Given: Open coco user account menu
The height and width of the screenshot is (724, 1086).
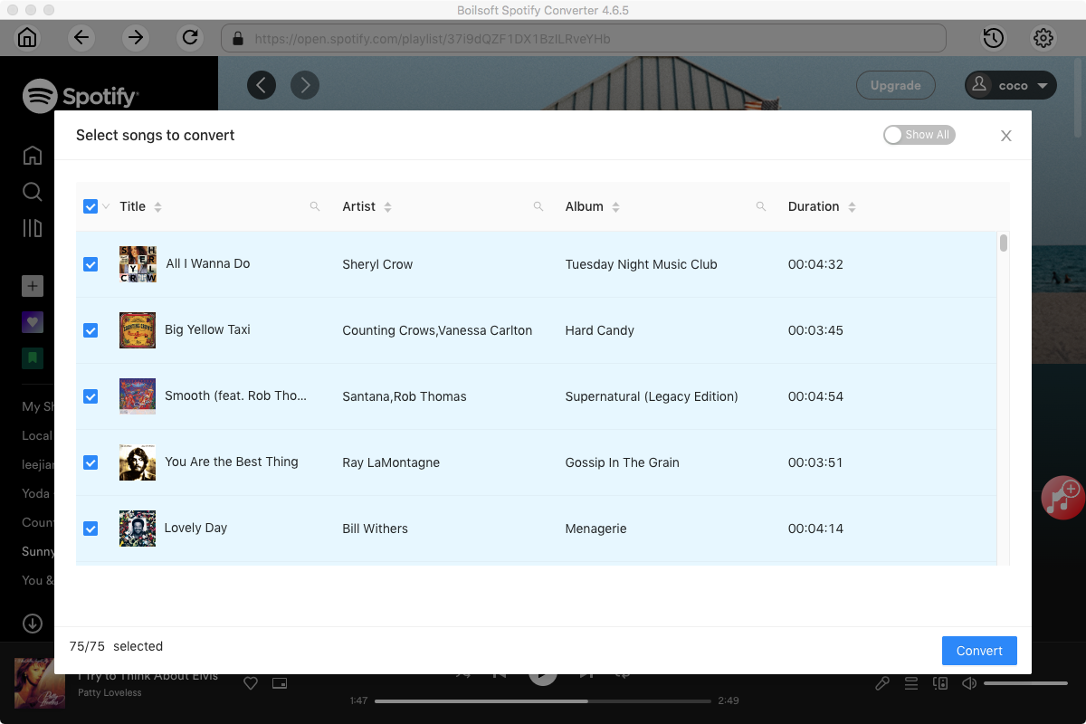Looking at the screenshot, I should tap(1011, 85).
